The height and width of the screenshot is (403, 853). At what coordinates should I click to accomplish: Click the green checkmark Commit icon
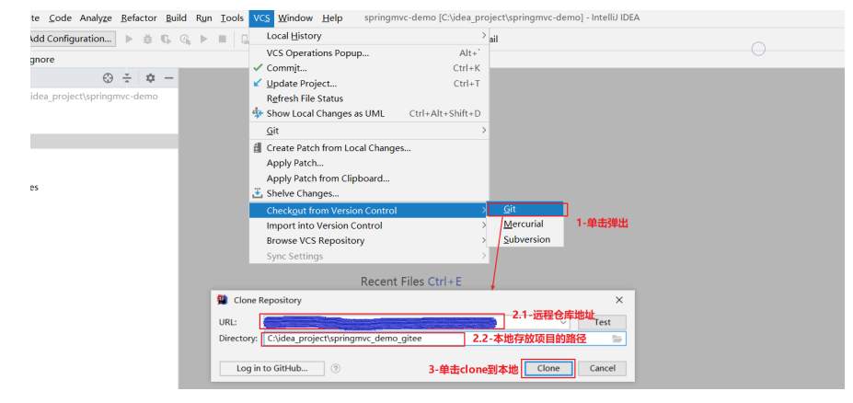[x=258, y=68]
